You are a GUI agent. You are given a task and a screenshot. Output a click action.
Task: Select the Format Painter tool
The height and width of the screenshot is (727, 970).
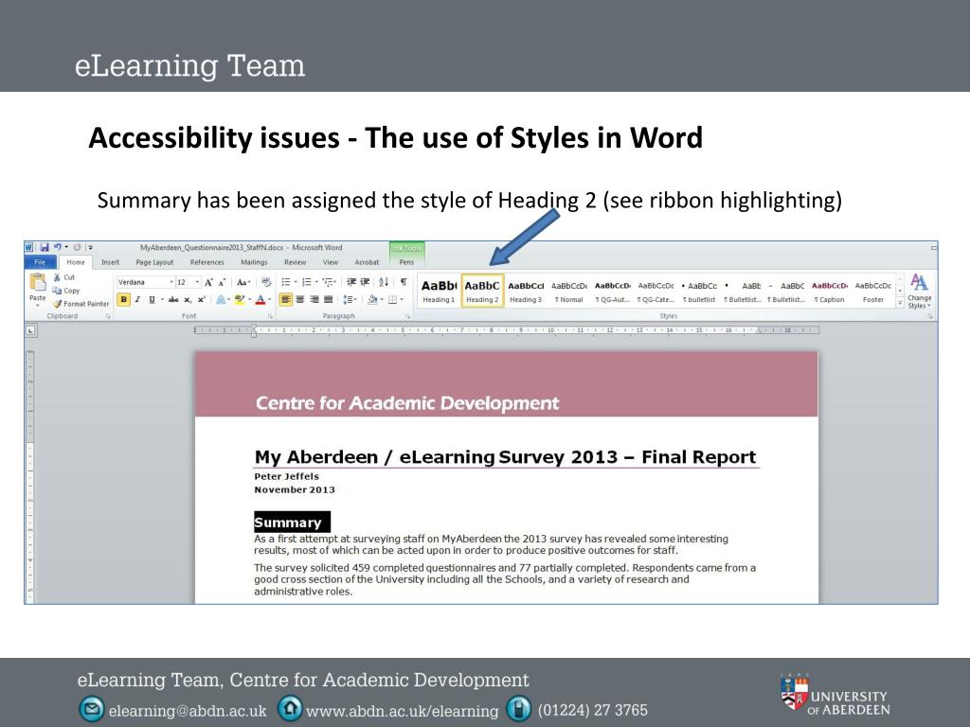point(81,304)
